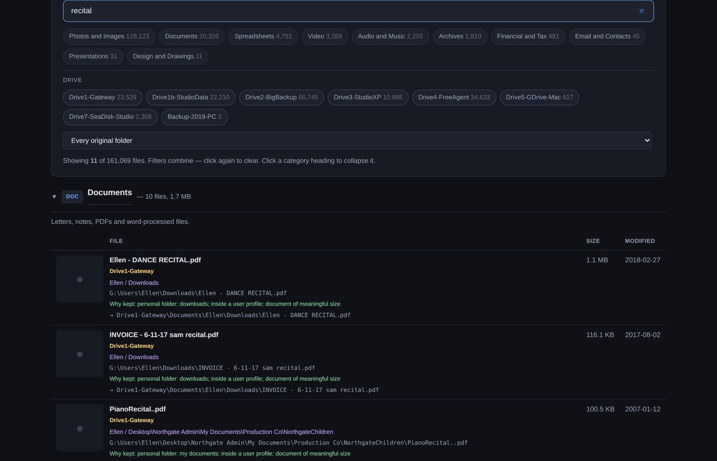Filter by Drive4-FreeAgent drive
Viewport: 717px width, 461px height.
454,97
